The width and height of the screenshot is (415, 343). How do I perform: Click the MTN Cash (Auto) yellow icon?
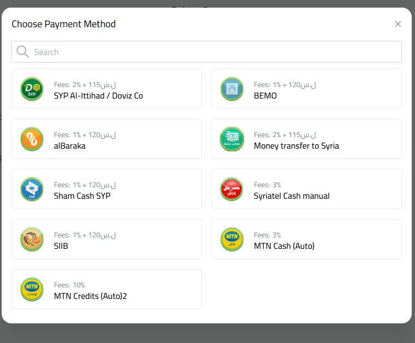[x=232, y=239]
